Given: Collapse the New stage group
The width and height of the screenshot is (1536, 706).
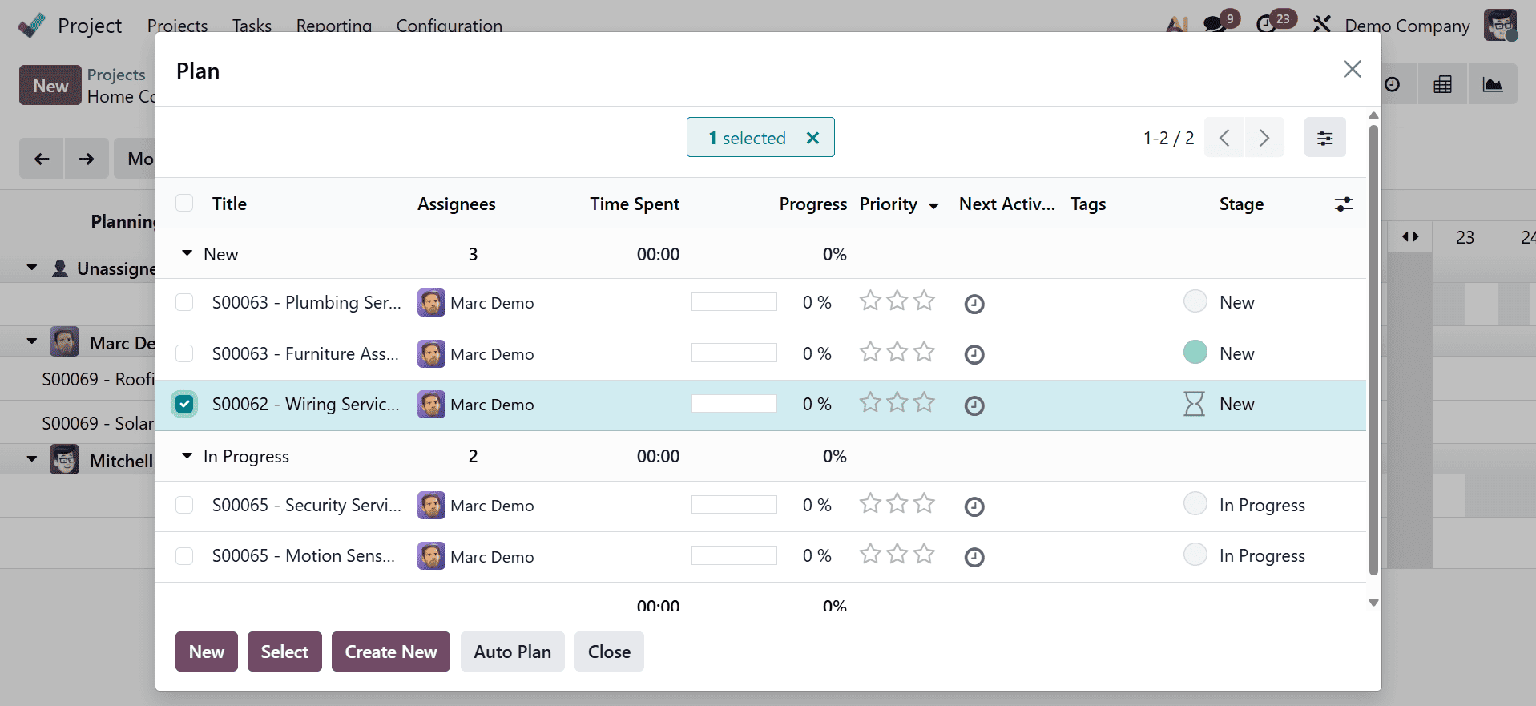Looking at the screenshot, I should click(x=187, y=253).
